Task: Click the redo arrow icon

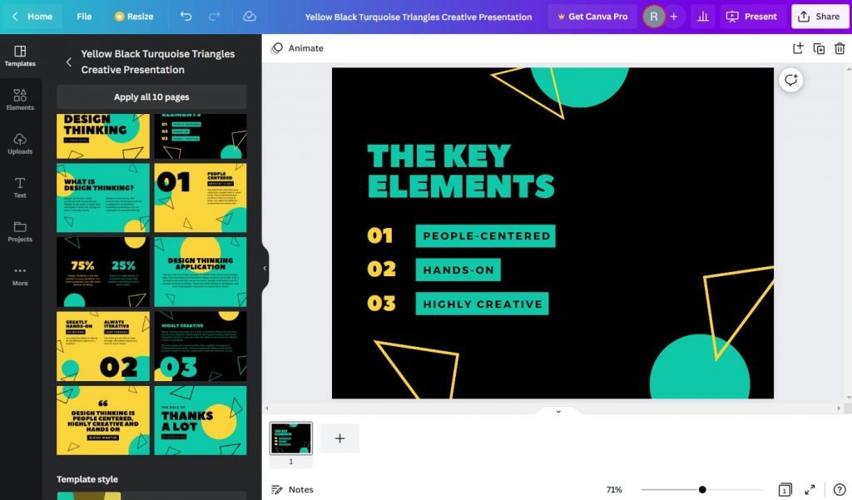Action: click(x=215, y=17)
